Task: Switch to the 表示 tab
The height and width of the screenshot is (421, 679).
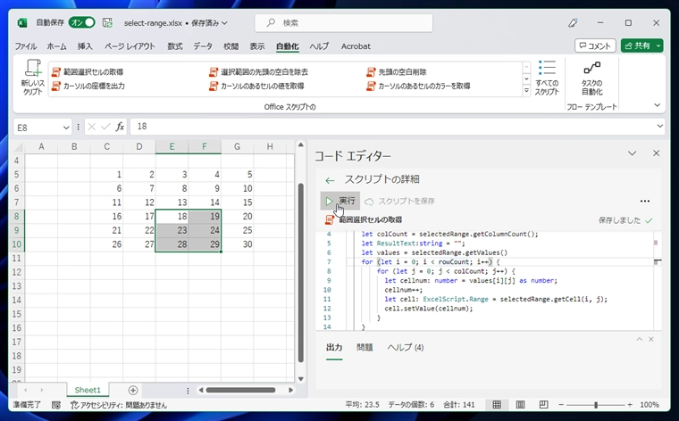Action: pos(256,46)
